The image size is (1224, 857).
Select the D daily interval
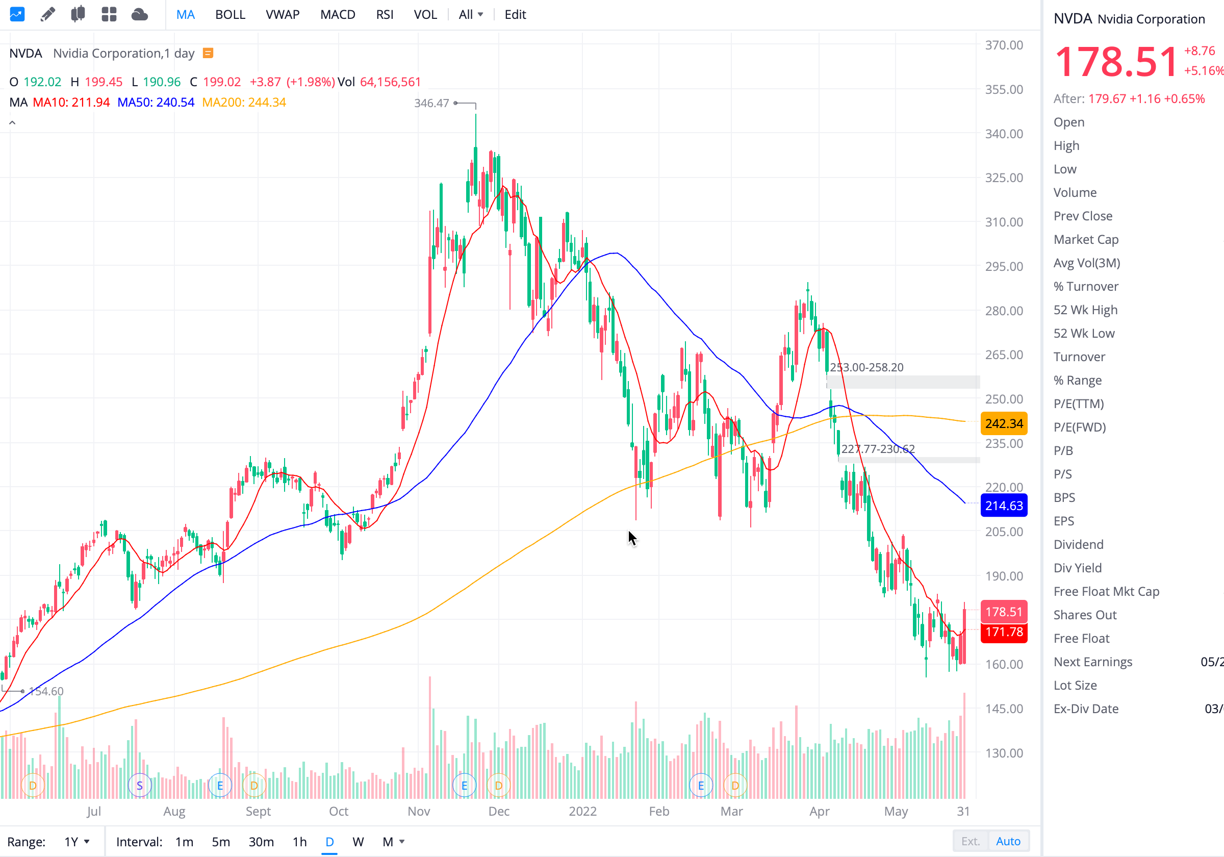329,842
